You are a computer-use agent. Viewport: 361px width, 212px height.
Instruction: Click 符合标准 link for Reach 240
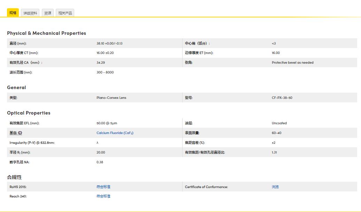pos(103,196)
